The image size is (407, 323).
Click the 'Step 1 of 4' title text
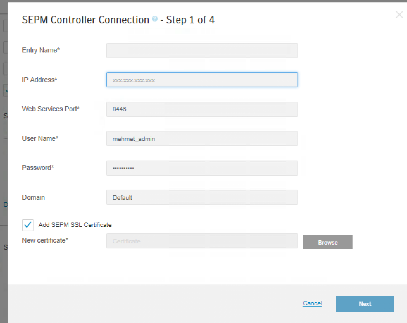tap(190, 20)
